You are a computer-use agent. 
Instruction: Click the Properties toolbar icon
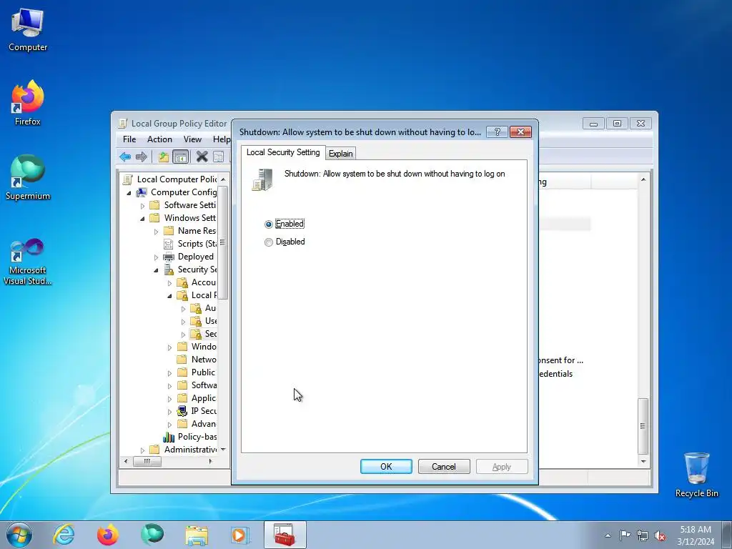click(x=218, y=157)
